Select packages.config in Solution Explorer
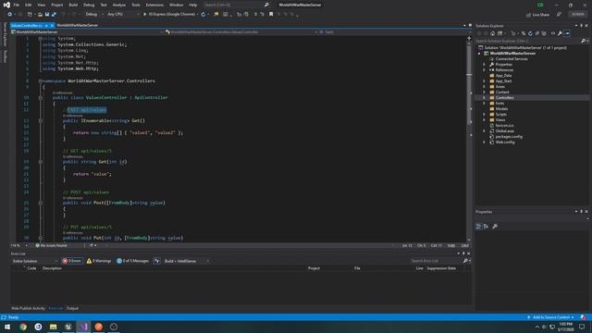This screenshot has width=592, height=333. pos(509,137)
